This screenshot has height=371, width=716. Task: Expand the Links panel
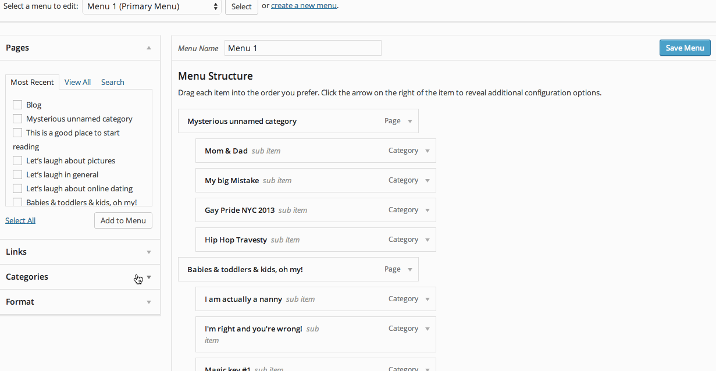[149, 252]
